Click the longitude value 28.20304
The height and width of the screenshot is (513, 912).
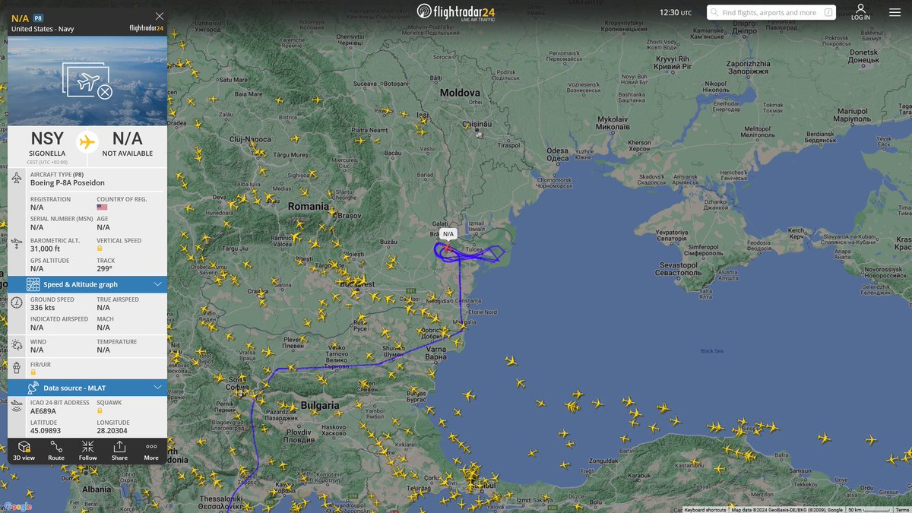[112, 431]
